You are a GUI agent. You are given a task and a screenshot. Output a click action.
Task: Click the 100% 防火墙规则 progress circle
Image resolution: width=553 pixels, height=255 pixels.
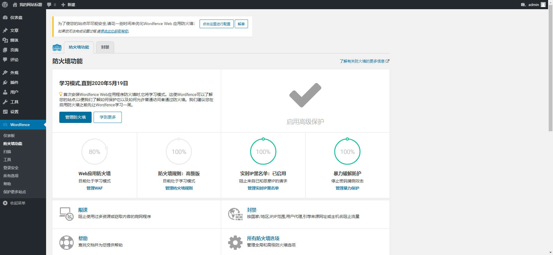tap(179, 152)
